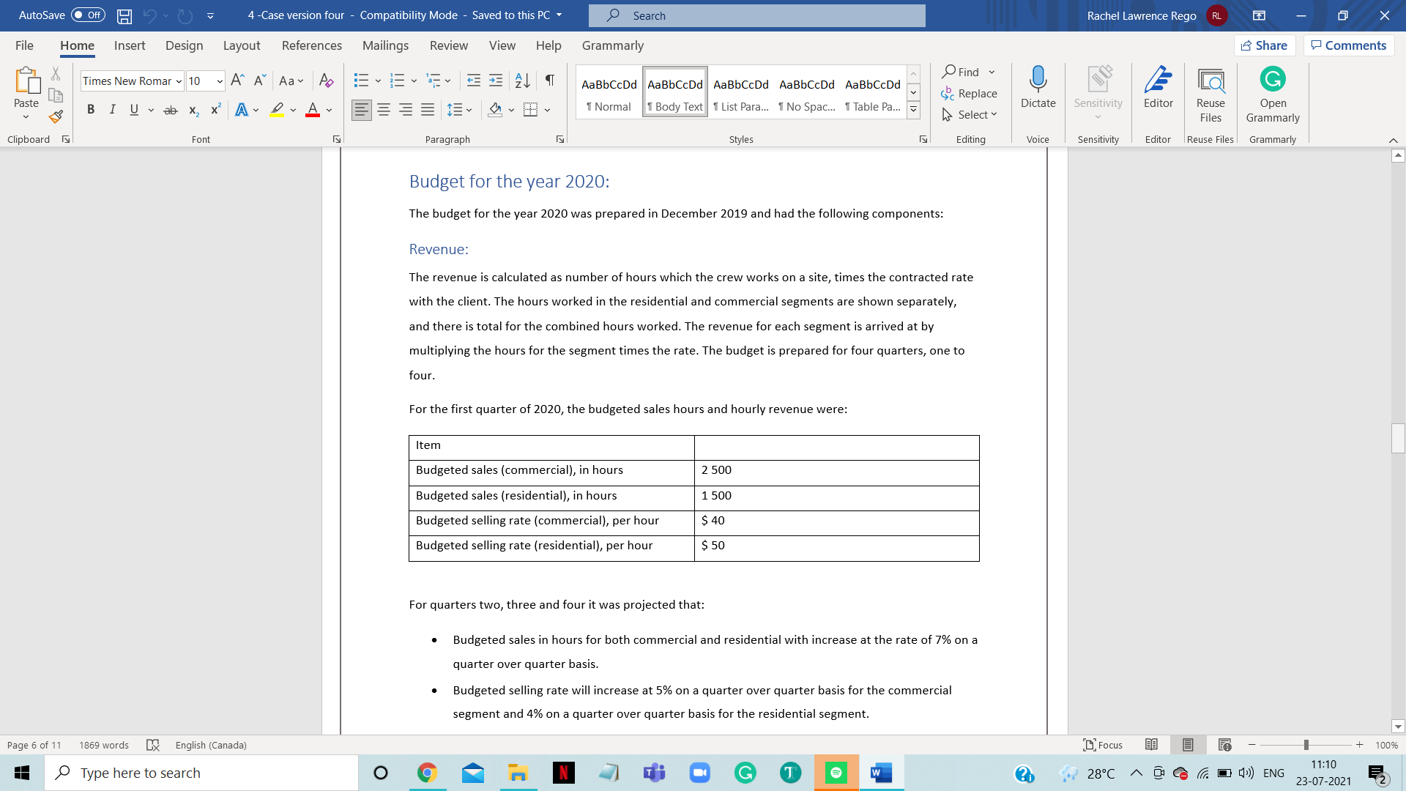Viewport: 1406px width, 791px height.
Task: Switch to the References ribbon tab
Action: [x=312, y=45]
